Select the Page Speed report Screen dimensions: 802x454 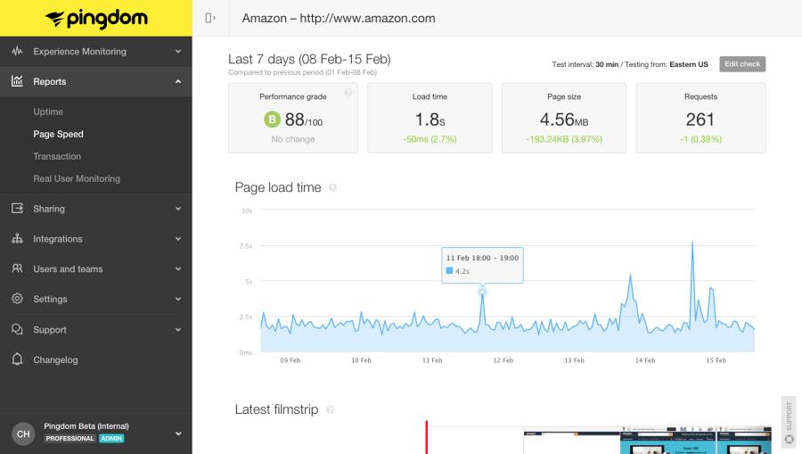(58, 134)
